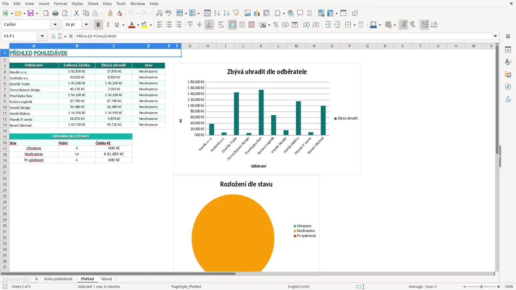Click the Zoom Out minus button
Screen dimensions: 516x290
[x=465, y=287]
